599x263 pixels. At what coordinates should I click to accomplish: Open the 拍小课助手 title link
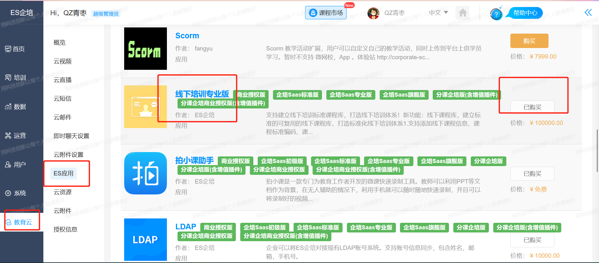pyautogui.click(x=194, y=160)
